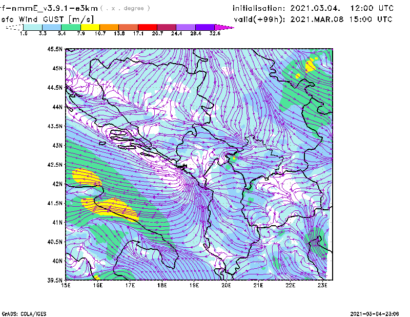Click the 41N latitude label
The height and width of the screenshot is (317, 410).
(x=57, y=223)
